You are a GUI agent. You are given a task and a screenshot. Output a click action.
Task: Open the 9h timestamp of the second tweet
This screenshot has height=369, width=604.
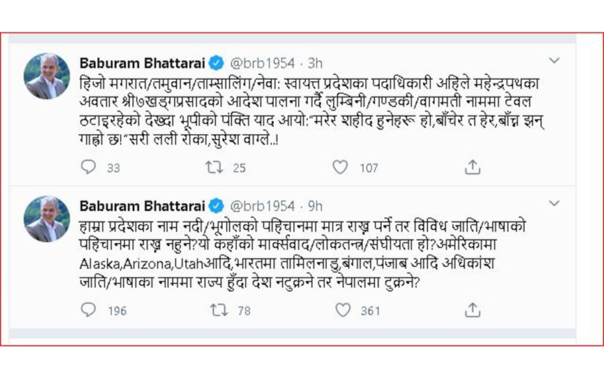pos(315,206)
